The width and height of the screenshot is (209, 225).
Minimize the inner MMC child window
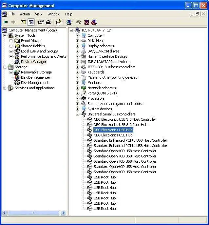[x=192, y=14]
